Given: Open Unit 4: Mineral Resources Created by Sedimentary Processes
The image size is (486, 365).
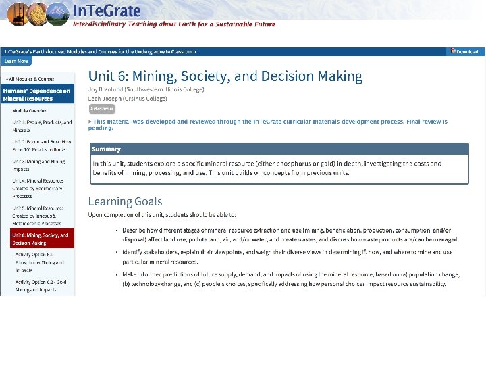Looking at the screenshot, I should pyautogui.click(x=38, y=189).
